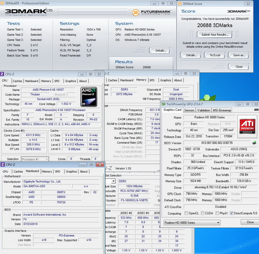The width and height of the screenshot is (259, 254).
Task: Click the G.Skill manufacturer value
Action: coord(134,196)
